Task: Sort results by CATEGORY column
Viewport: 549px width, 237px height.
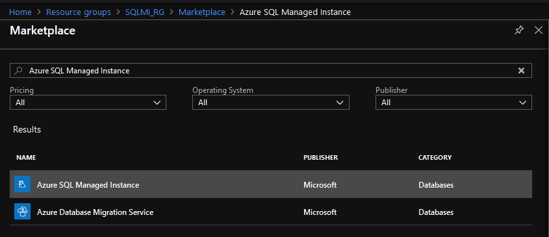Action: (435, 158)
